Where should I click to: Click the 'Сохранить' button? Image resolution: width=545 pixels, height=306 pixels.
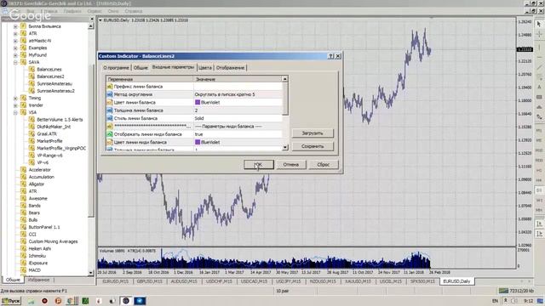pyautogui.click(x=313, y=146)
